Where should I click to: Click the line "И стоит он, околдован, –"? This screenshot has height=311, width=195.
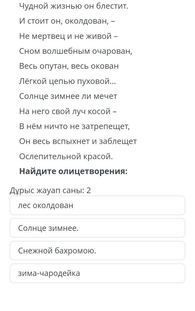[x=67, y=21]
